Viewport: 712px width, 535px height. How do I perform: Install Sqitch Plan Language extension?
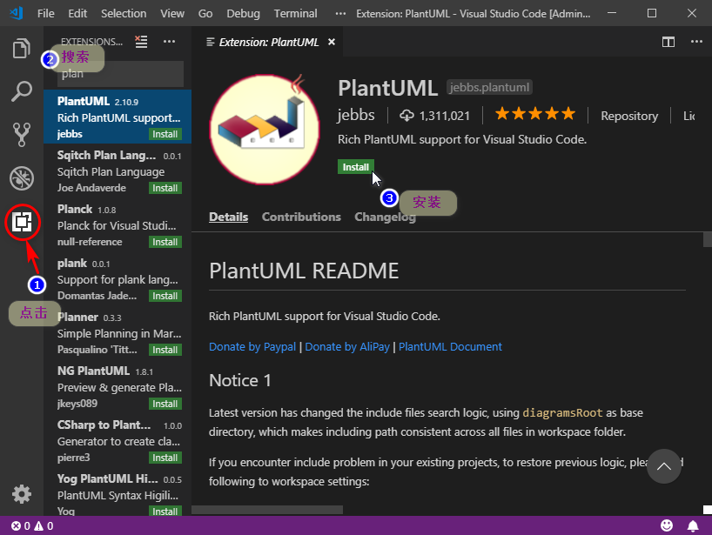point(165,188)
